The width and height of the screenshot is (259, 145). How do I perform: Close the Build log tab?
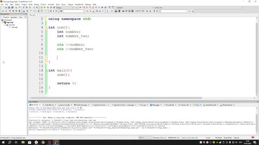point(40,105)
